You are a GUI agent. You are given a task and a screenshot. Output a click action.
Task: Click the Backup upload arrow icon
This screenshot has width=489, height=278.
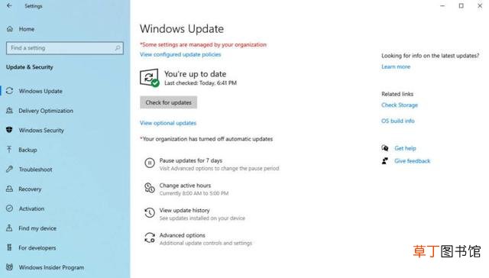[9, 150]
